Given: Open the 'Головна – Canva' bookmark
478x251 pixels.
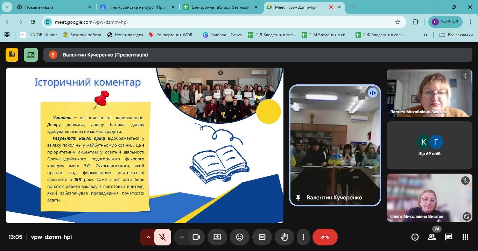Looking at the screenshot, I should (x=222, y=35).
